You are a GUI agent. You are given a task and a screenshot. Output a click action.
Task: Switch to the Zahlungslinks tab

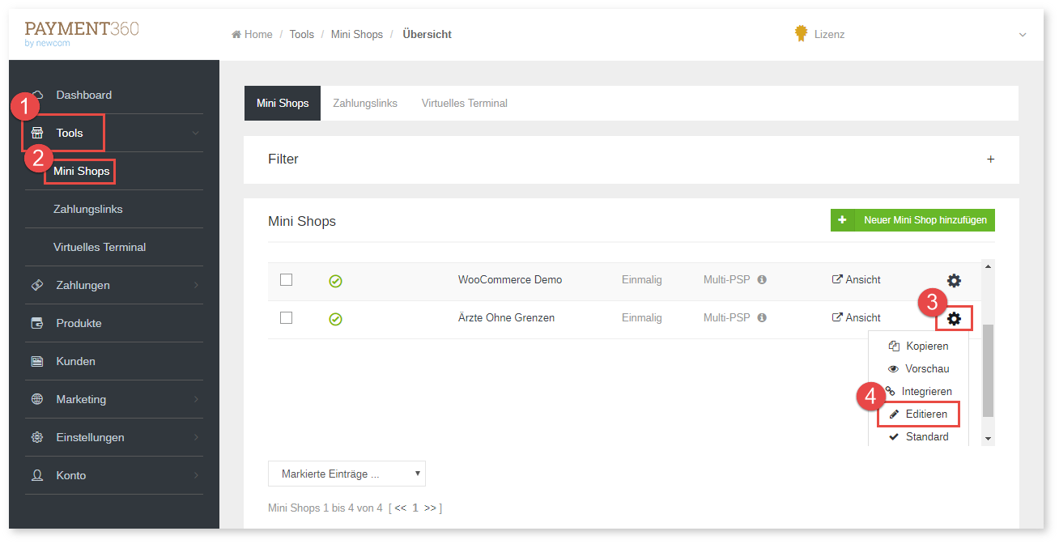[365, 104]
